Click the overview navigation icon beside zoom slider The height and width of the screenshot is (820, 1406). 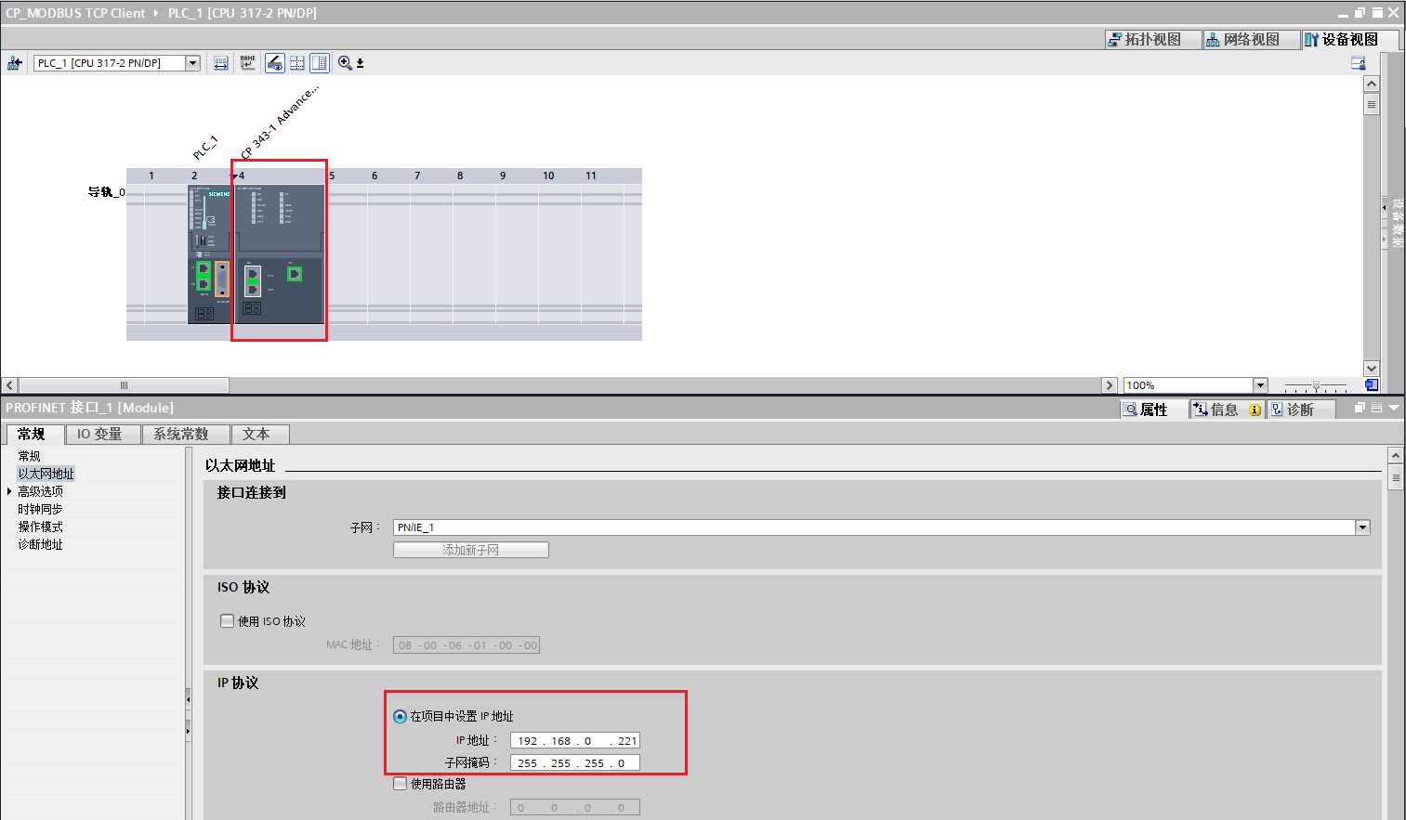tap(1372, 385)
